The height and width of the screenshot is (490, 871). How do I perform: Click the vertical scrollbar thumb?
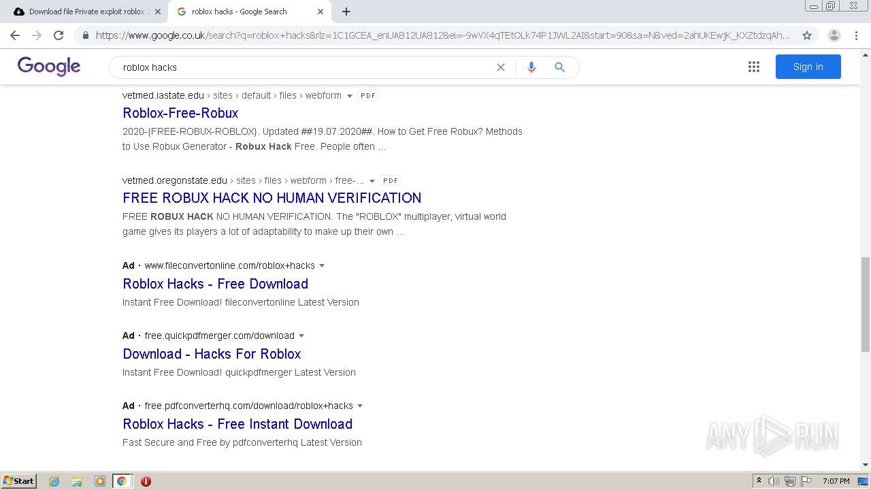click(x=865, y=304)
